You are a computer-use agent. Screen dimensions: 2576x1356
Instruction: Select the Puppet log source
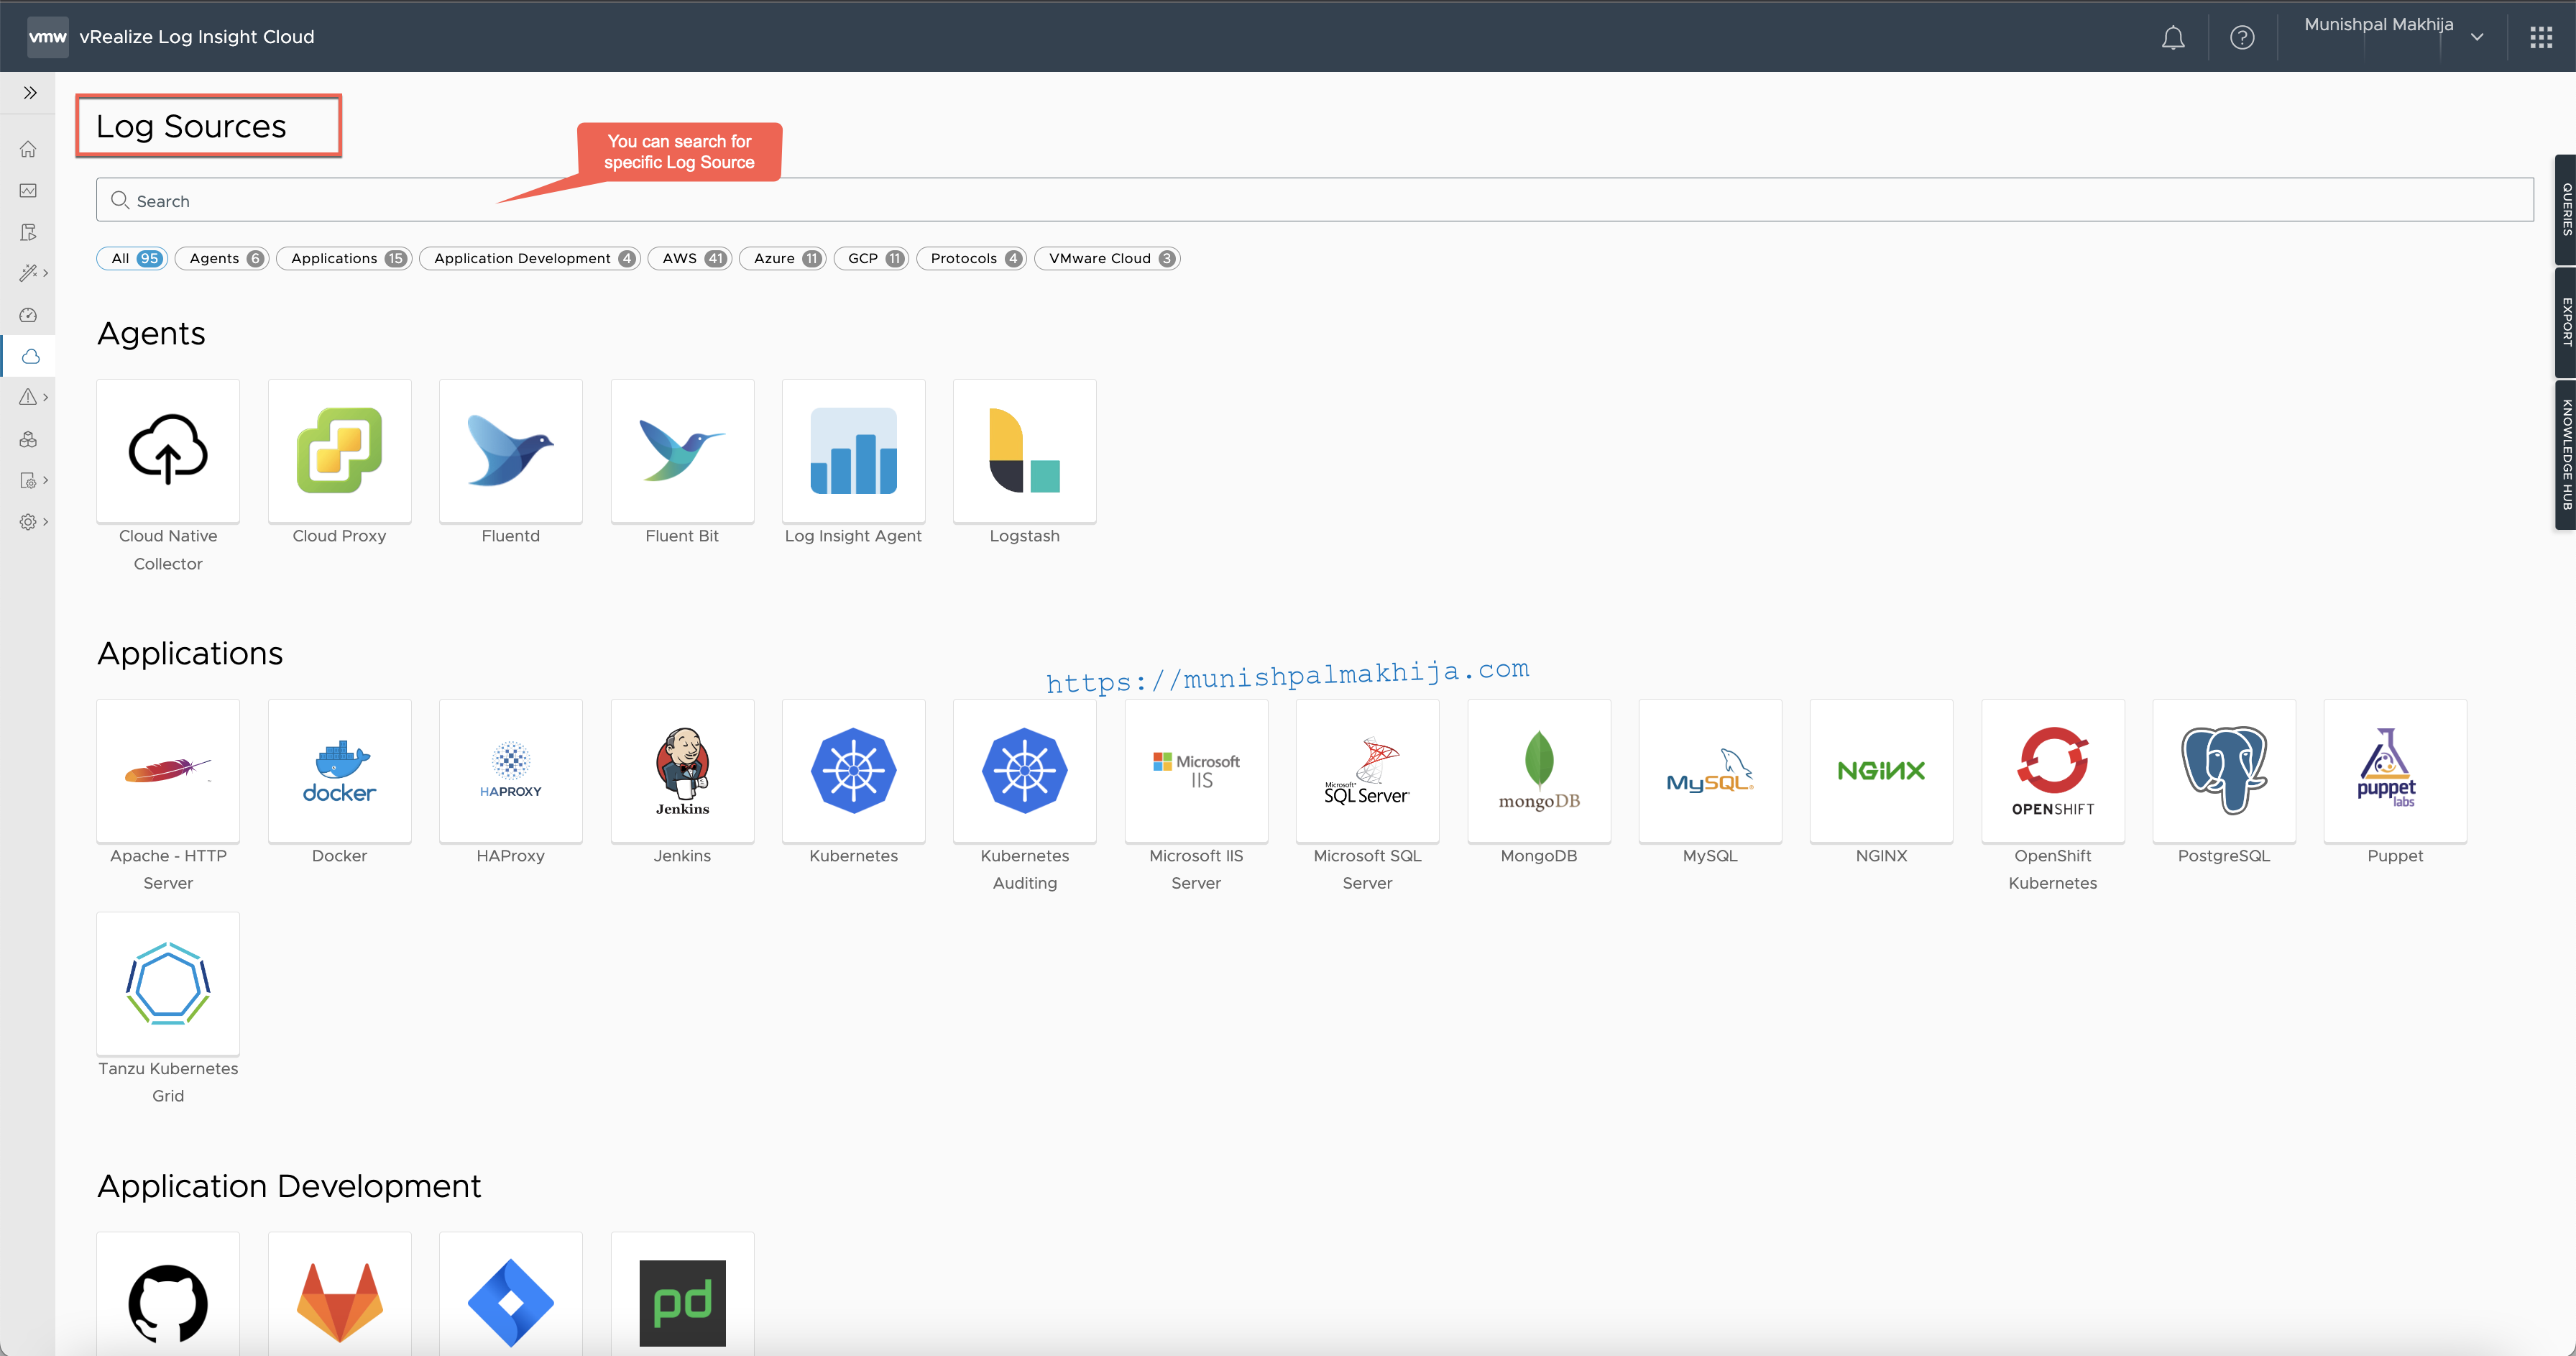2395,771
